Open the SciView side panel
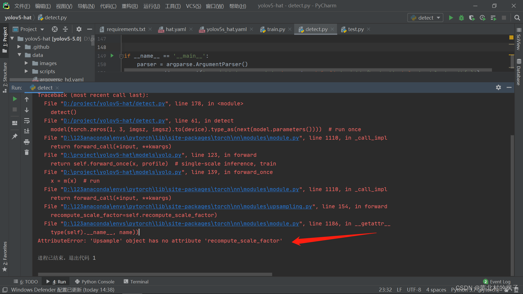The image size is (523, 294). [x=519, y=39]
